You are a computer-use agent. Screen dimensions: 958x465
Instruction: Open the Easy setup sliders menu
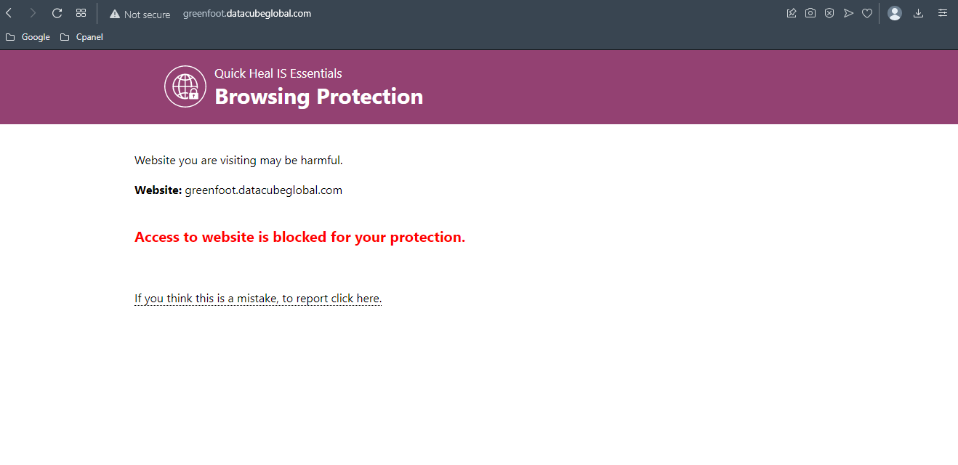[x=943, y=13]
